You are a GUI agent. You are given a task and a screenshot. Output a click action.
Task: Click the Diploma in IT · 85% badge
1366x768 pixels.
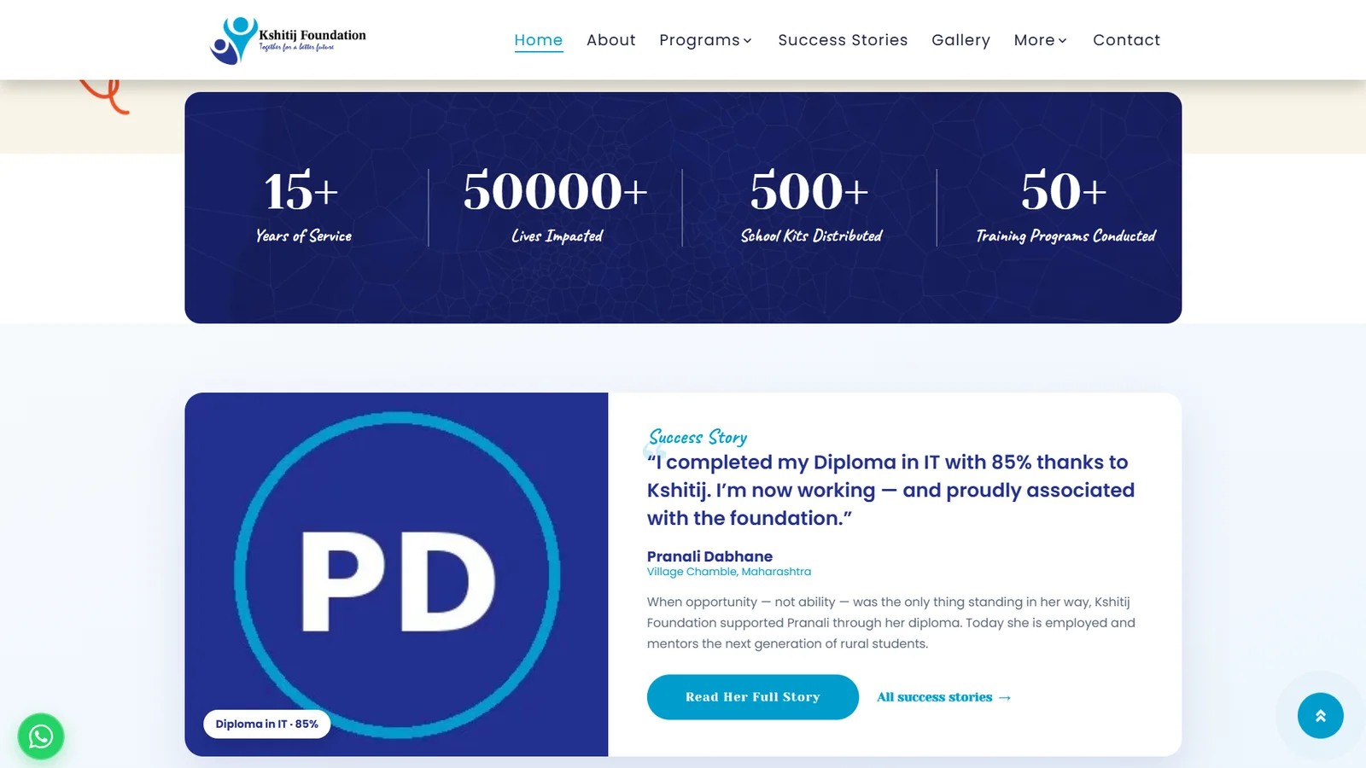[266, 724]
